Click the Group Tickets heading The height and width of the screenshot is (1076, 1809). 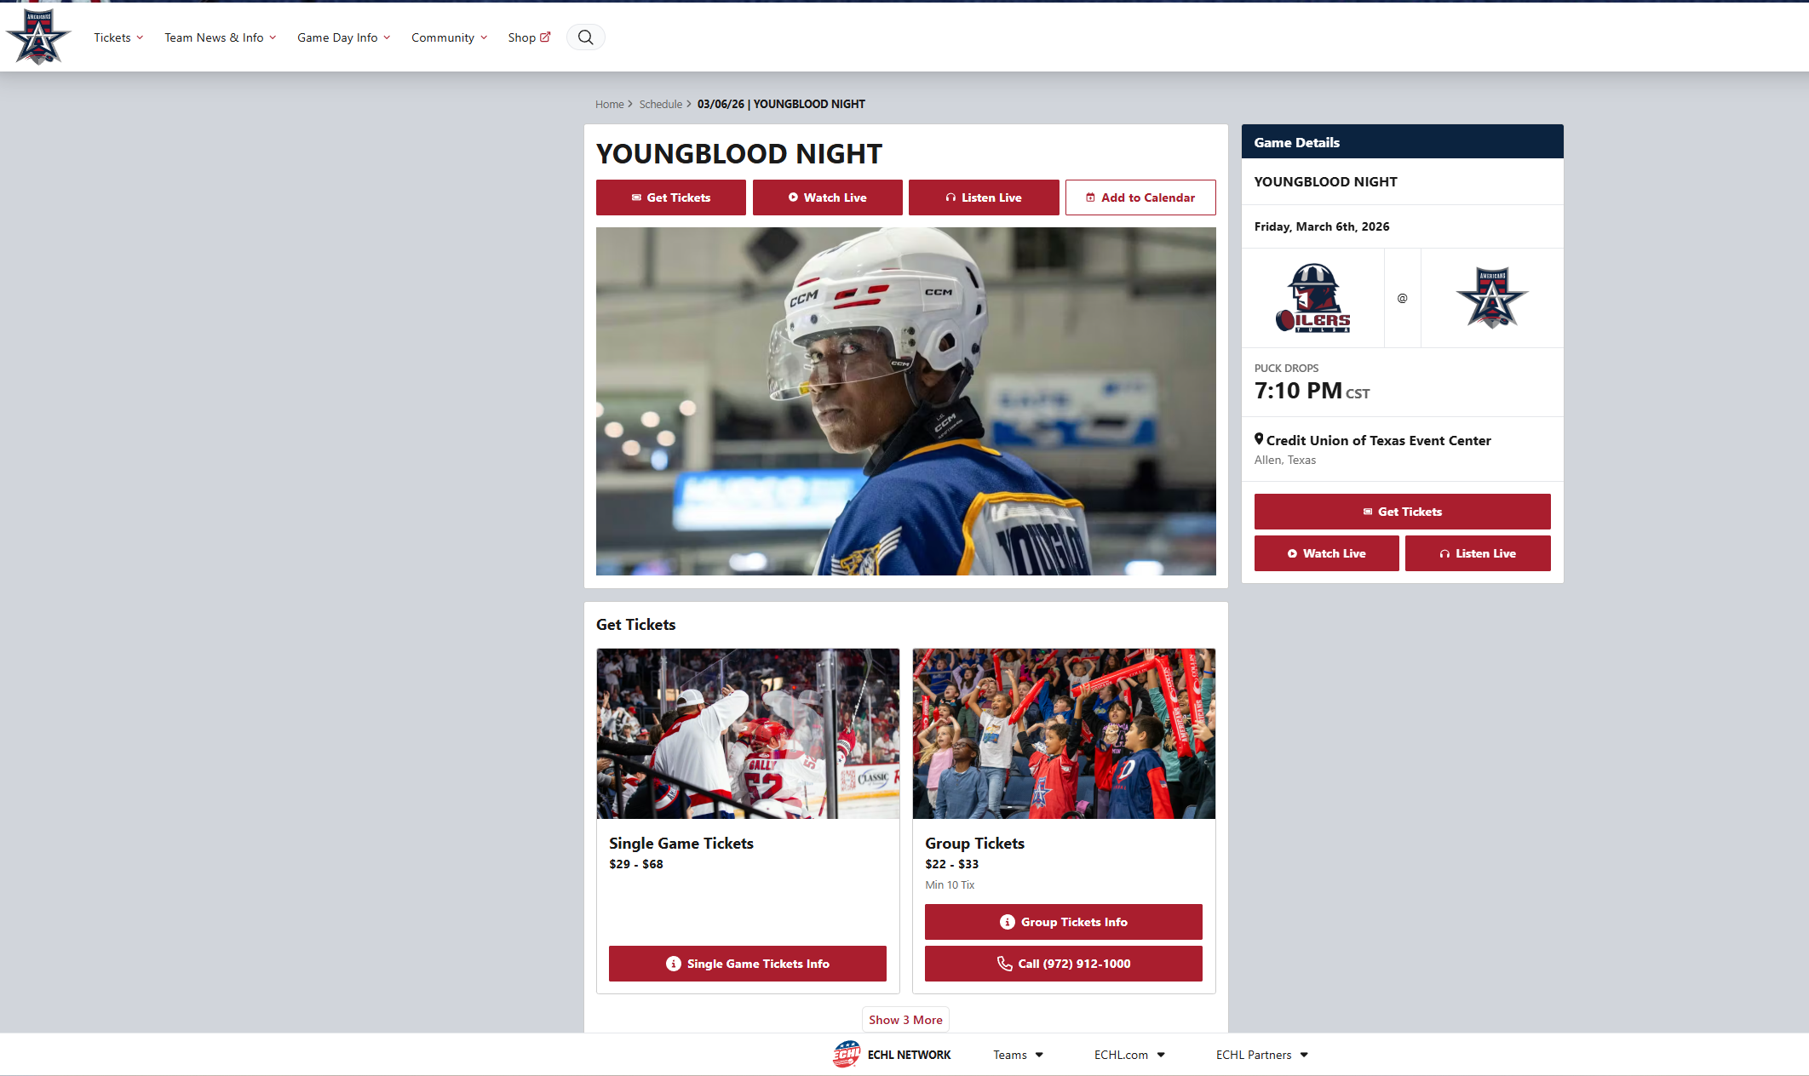click(x=974, y=843)
